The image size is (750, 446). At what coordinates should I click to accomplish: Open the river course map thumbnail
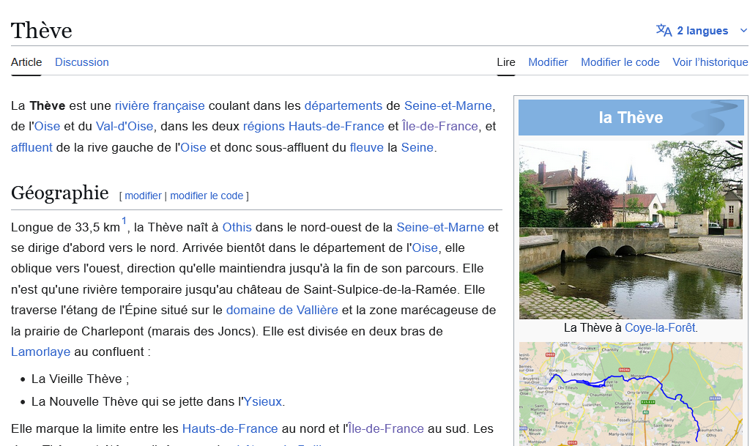(631, 394)
